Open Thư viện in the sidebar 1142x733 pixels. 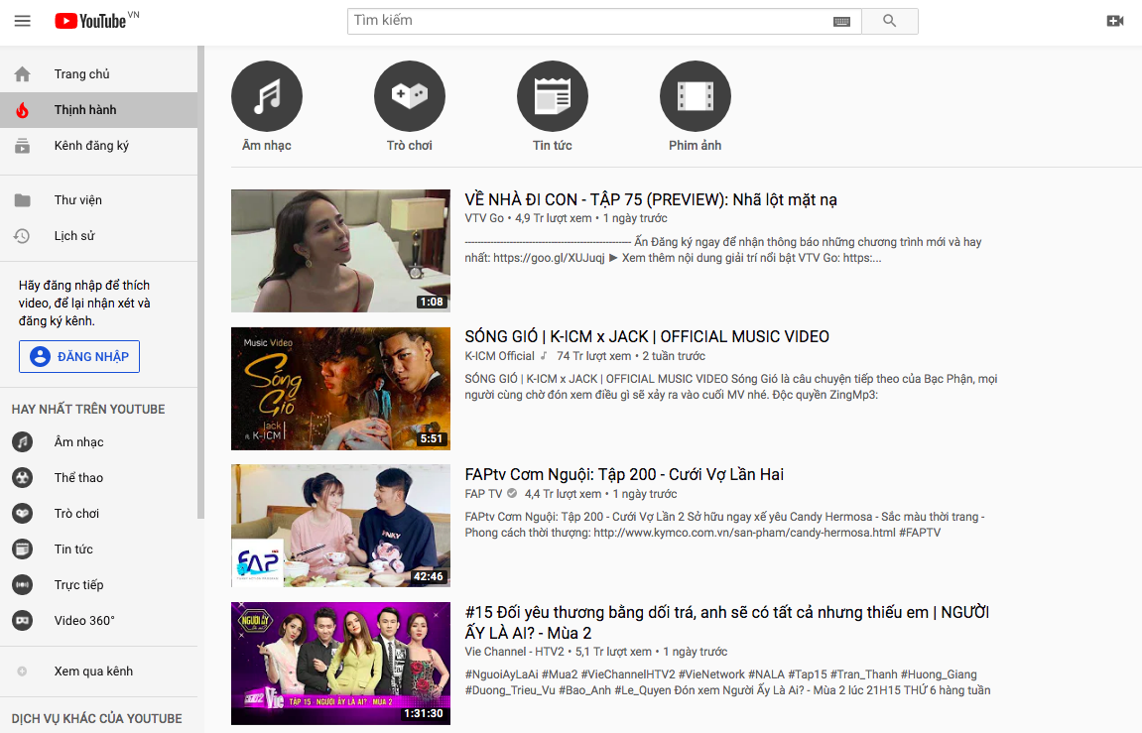pos(98,200)
